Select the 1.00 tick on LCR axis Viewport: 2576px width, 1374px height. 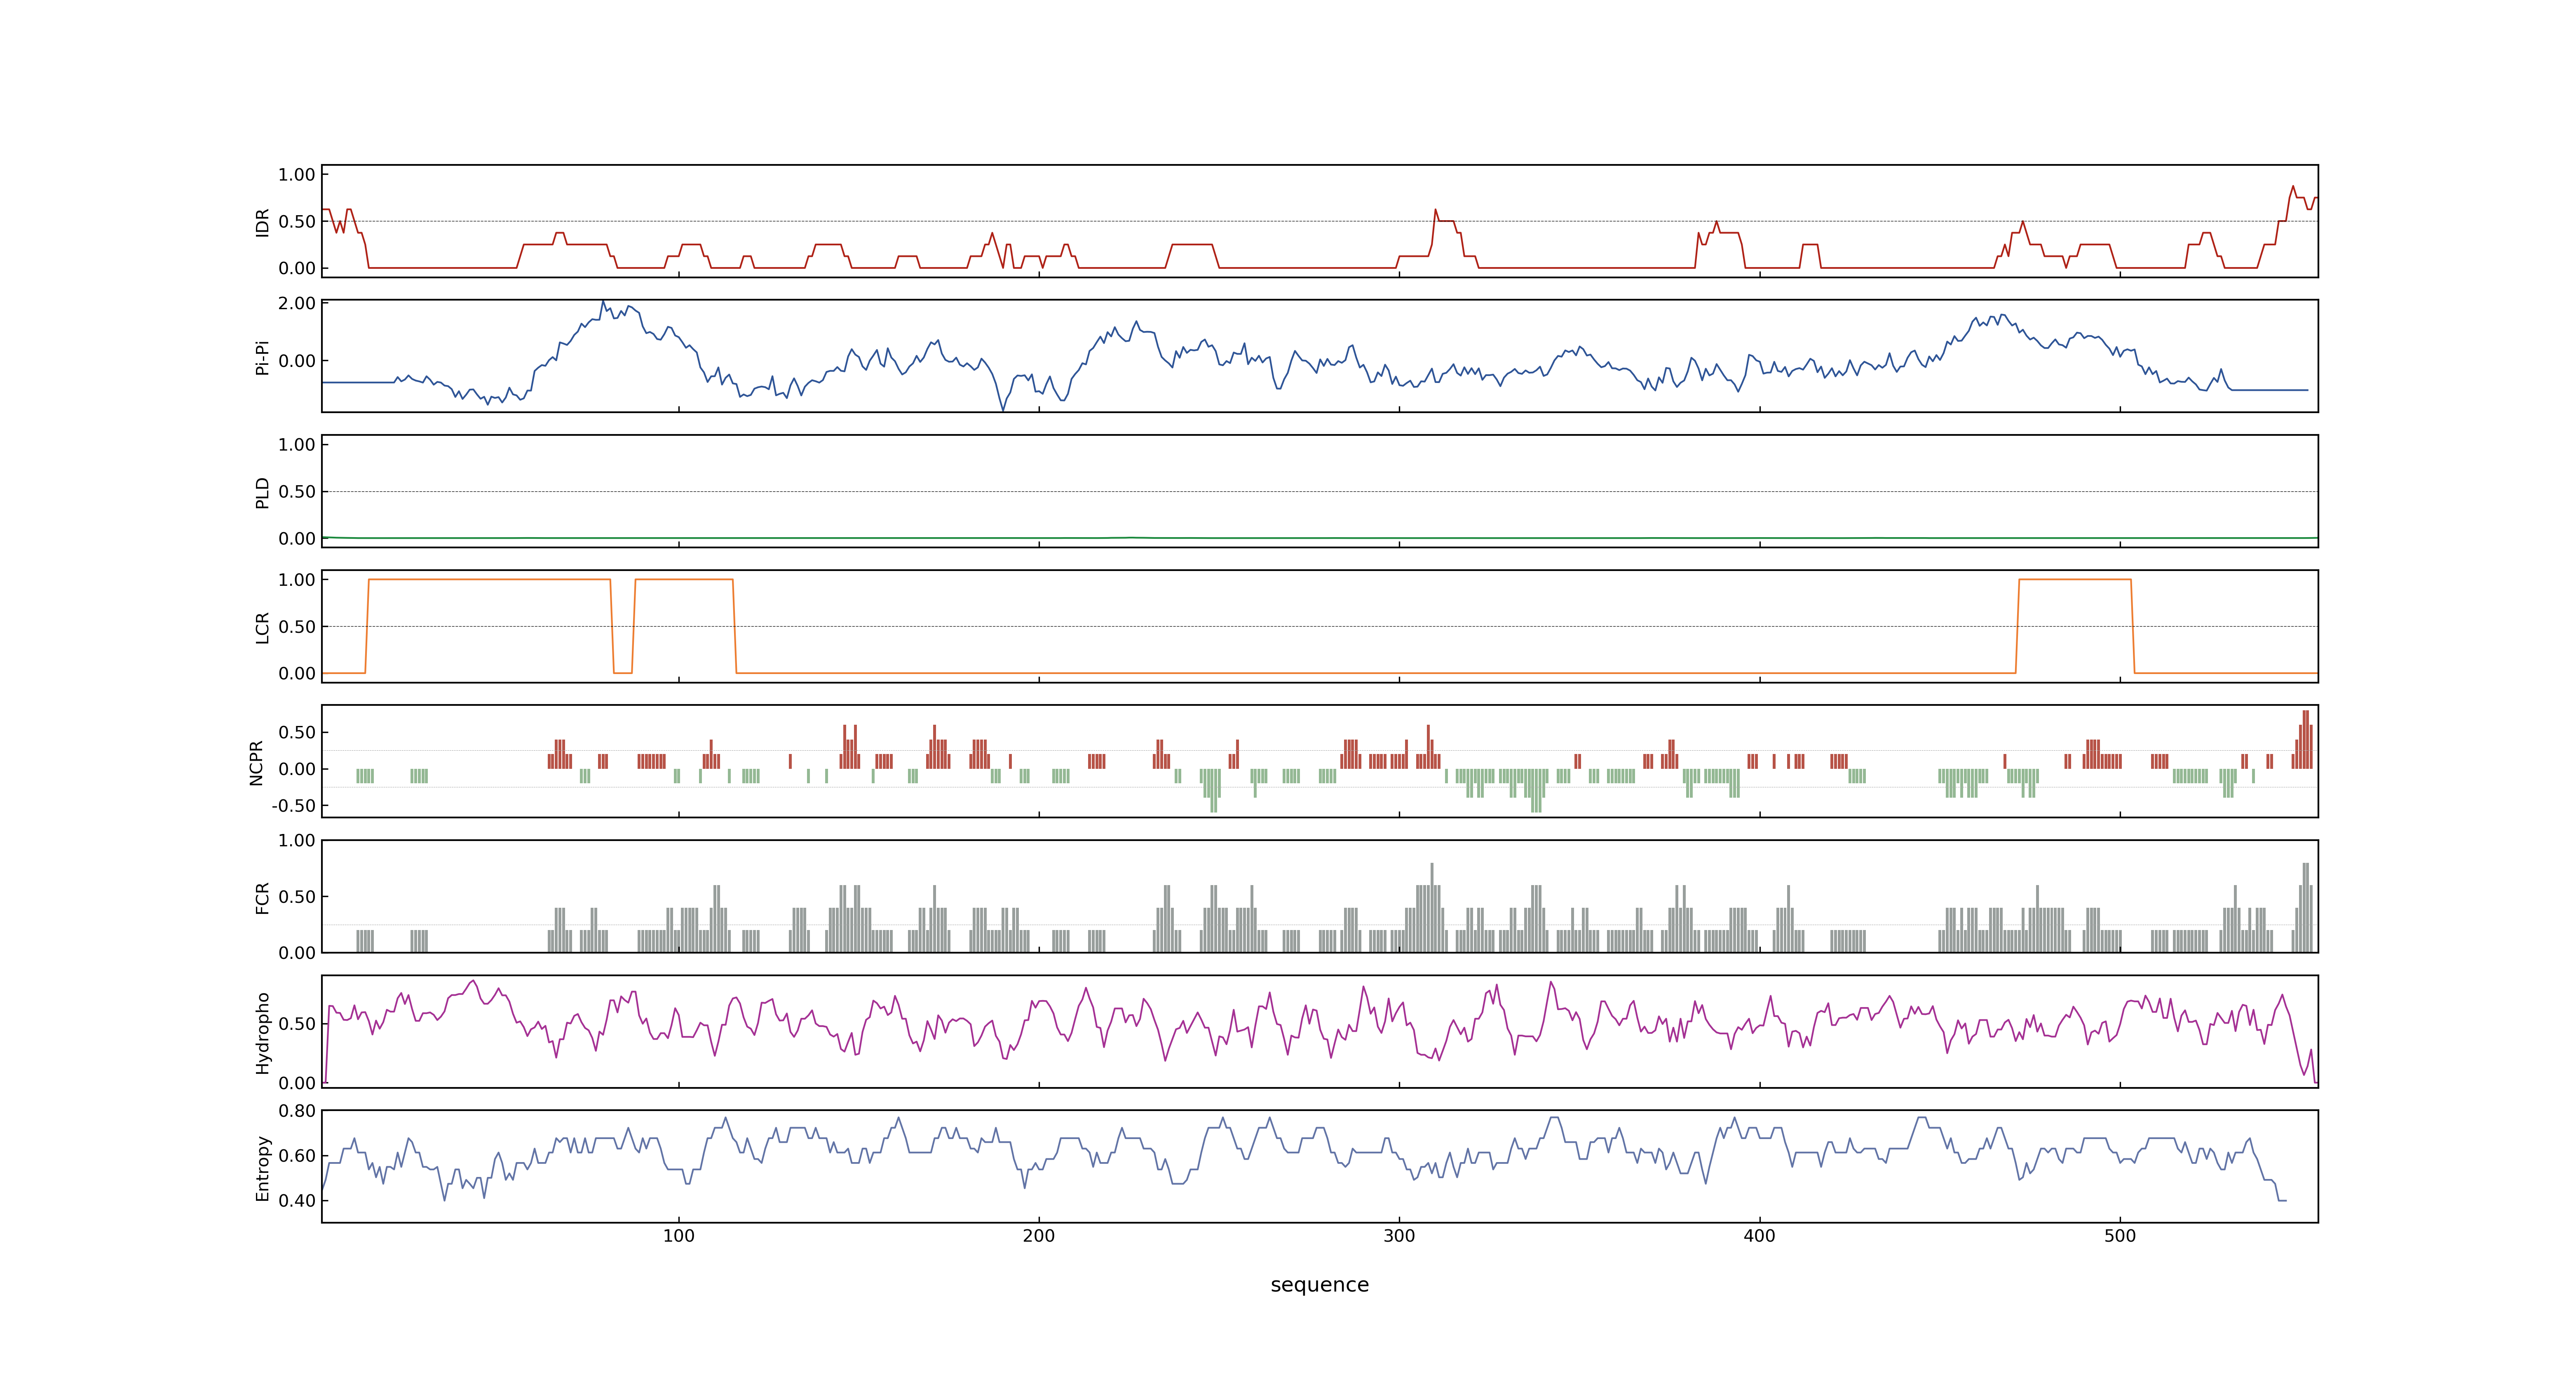(297, 580)
